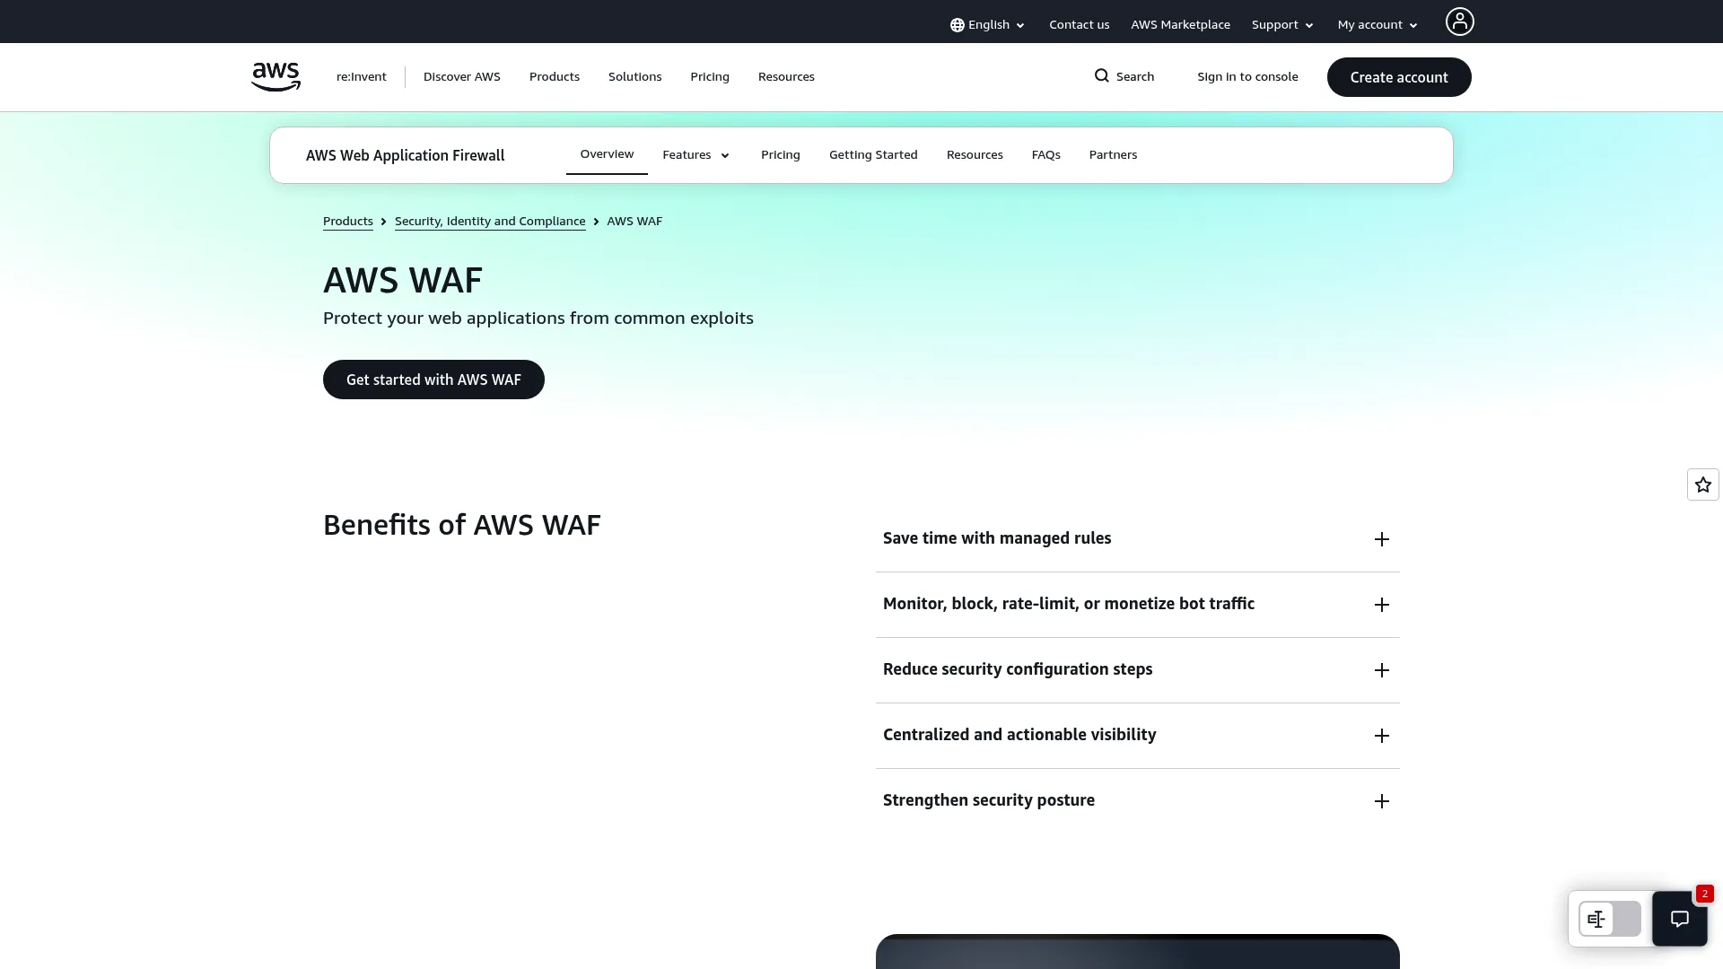Screen dimensions: 1723x969
Task: Select the Overview tab
Action: [607, 154]
